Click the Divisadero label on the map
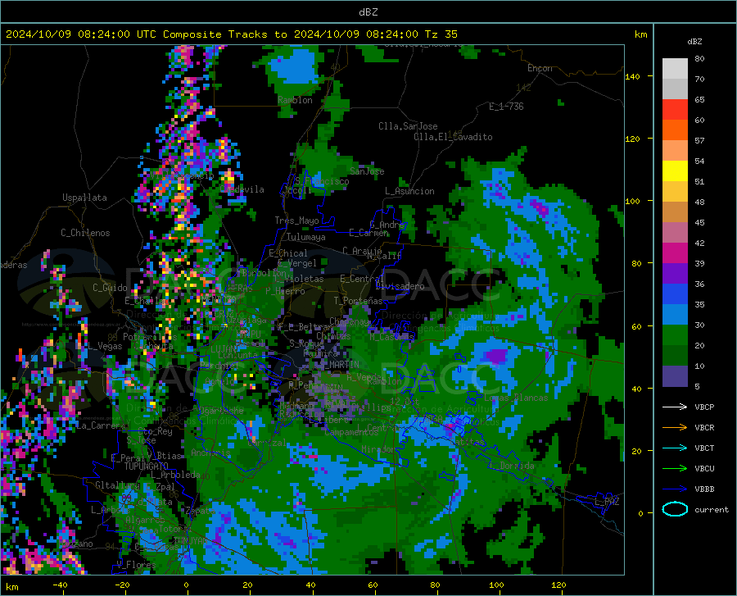Viewport: 737px width, 596px height. (x=400, y=286)
